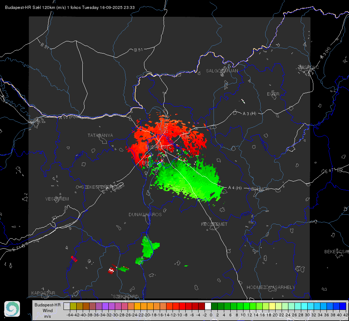This screenshot has width=349, height=321.
Task: Click the BEKESCSABA label at the right edge
Action: 336,252
